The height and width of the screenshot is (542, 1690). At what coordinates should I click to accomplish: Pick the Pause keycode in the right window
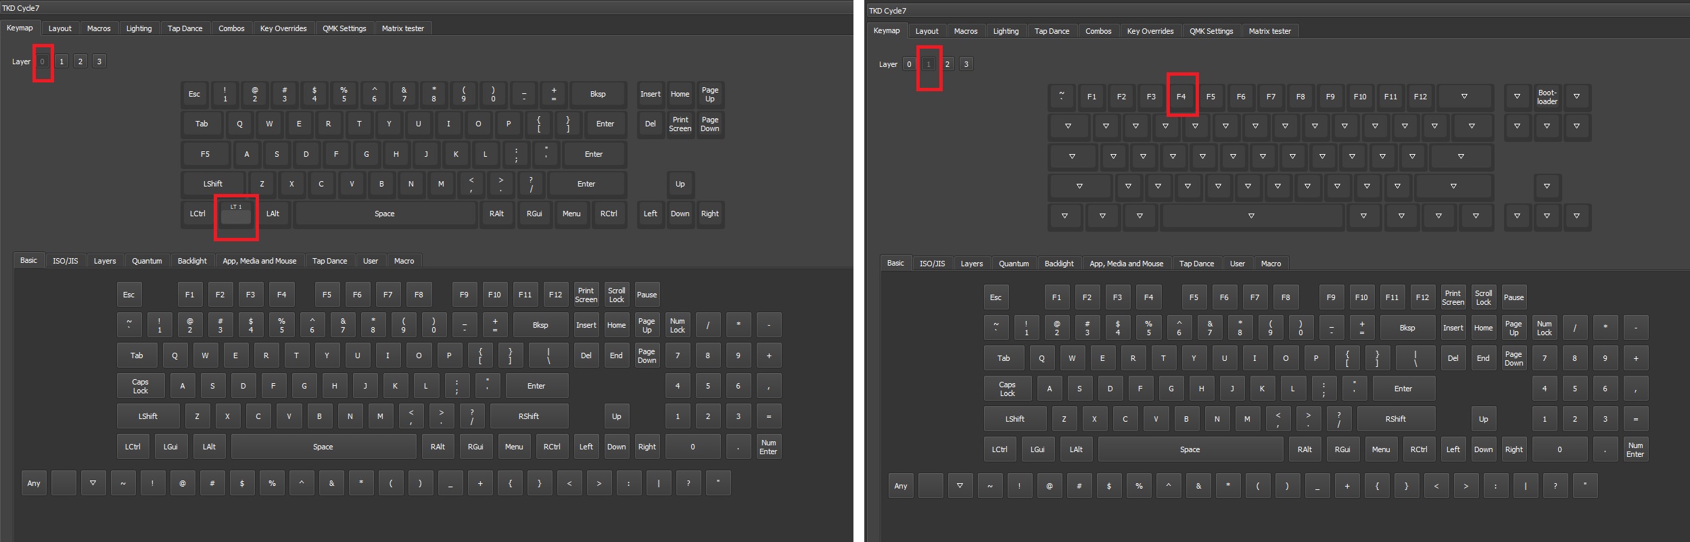point(1514,297)
